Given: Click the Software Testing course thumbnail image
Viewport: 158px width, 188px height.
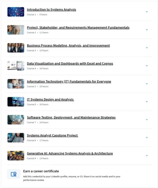Looking at the screenshot, I should (x=16, y=120).
